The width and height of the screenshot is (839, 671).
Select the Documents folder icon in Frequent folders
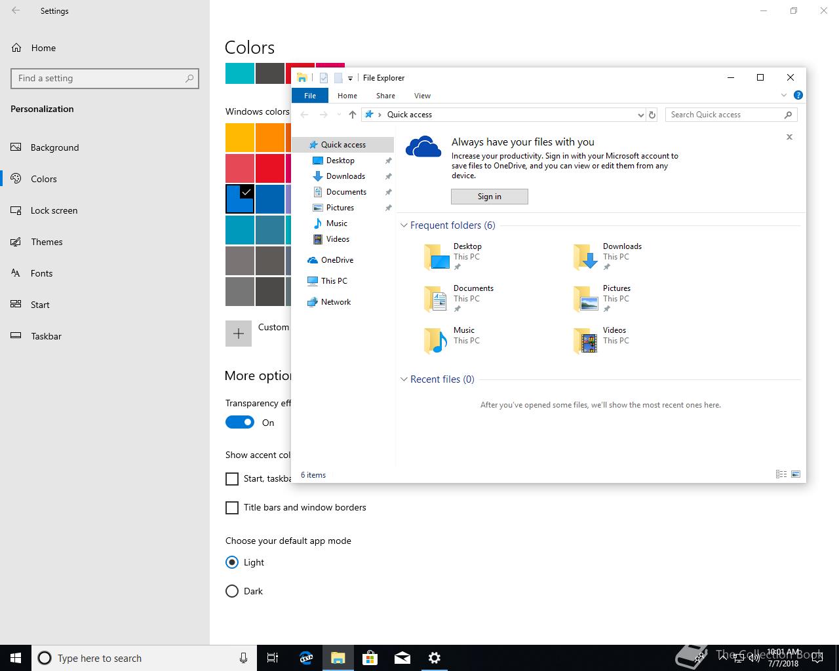[x=437, y=299]
